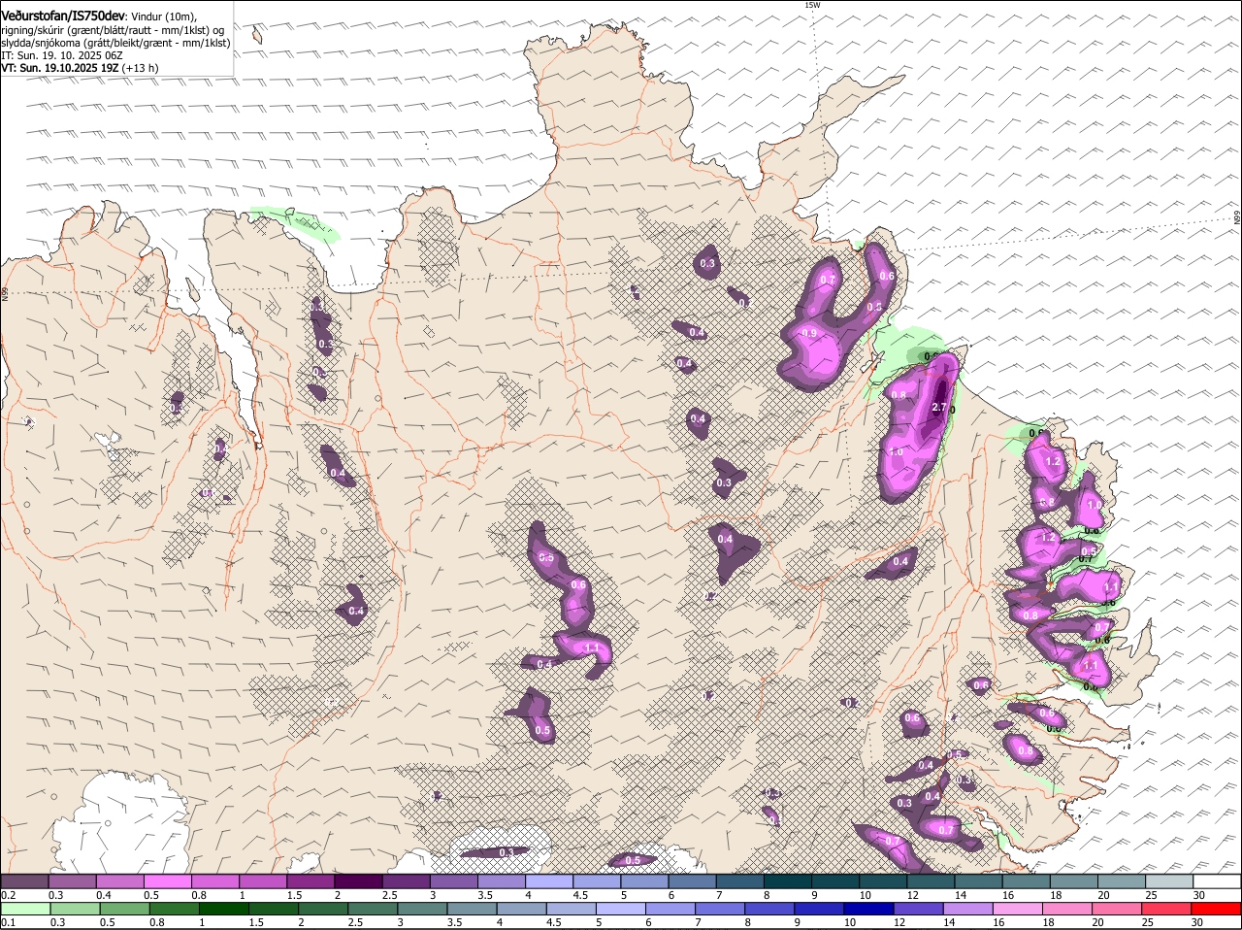Pick upper legend swatch between 4 and 4.5
The height and width of the screenshot is (930, 1242).
(548, 881)
